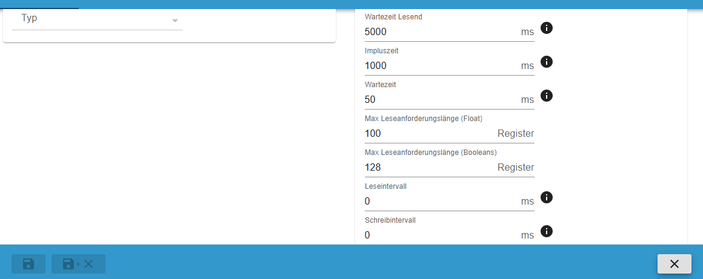Screen dimensions: 703x279
Task: Click the Leseintervall label
Action: tap(385, 186)
